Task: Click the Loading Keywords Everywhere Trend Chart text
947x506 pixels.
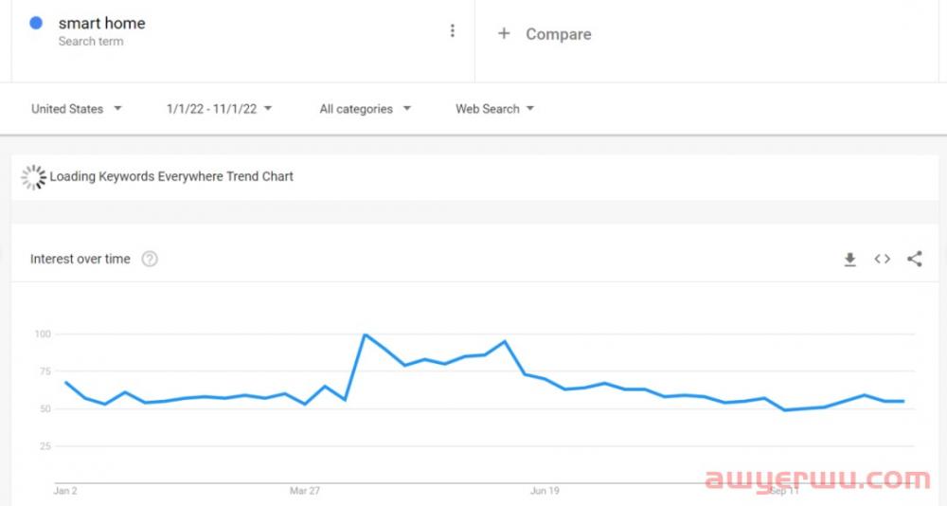Action: point(171,176)
